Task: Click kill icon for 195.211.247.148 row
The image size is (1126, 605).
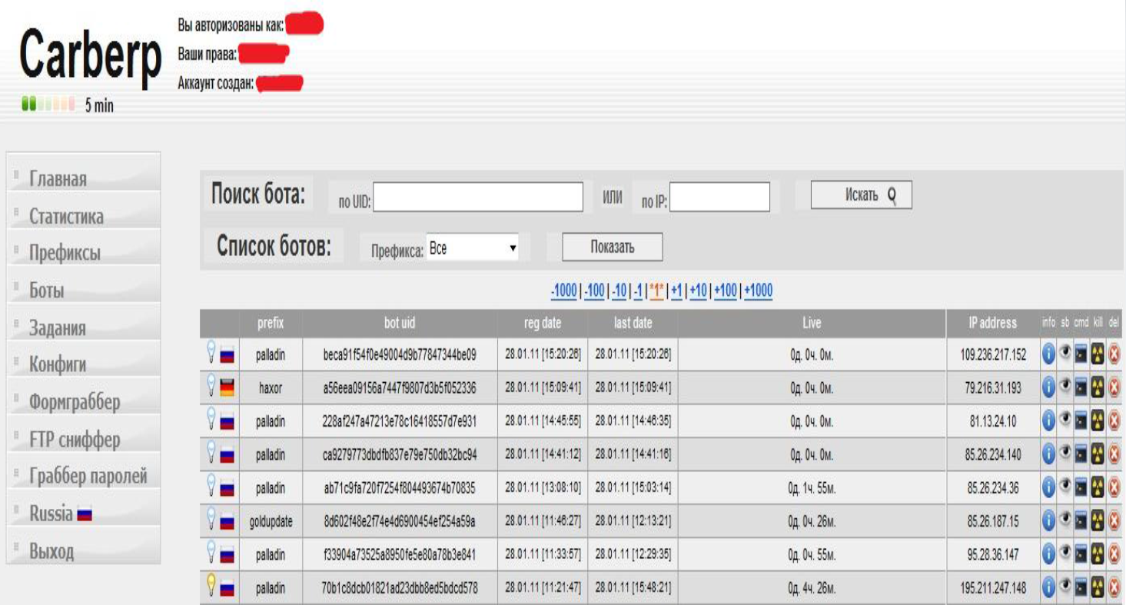Action: point(1098,588)
